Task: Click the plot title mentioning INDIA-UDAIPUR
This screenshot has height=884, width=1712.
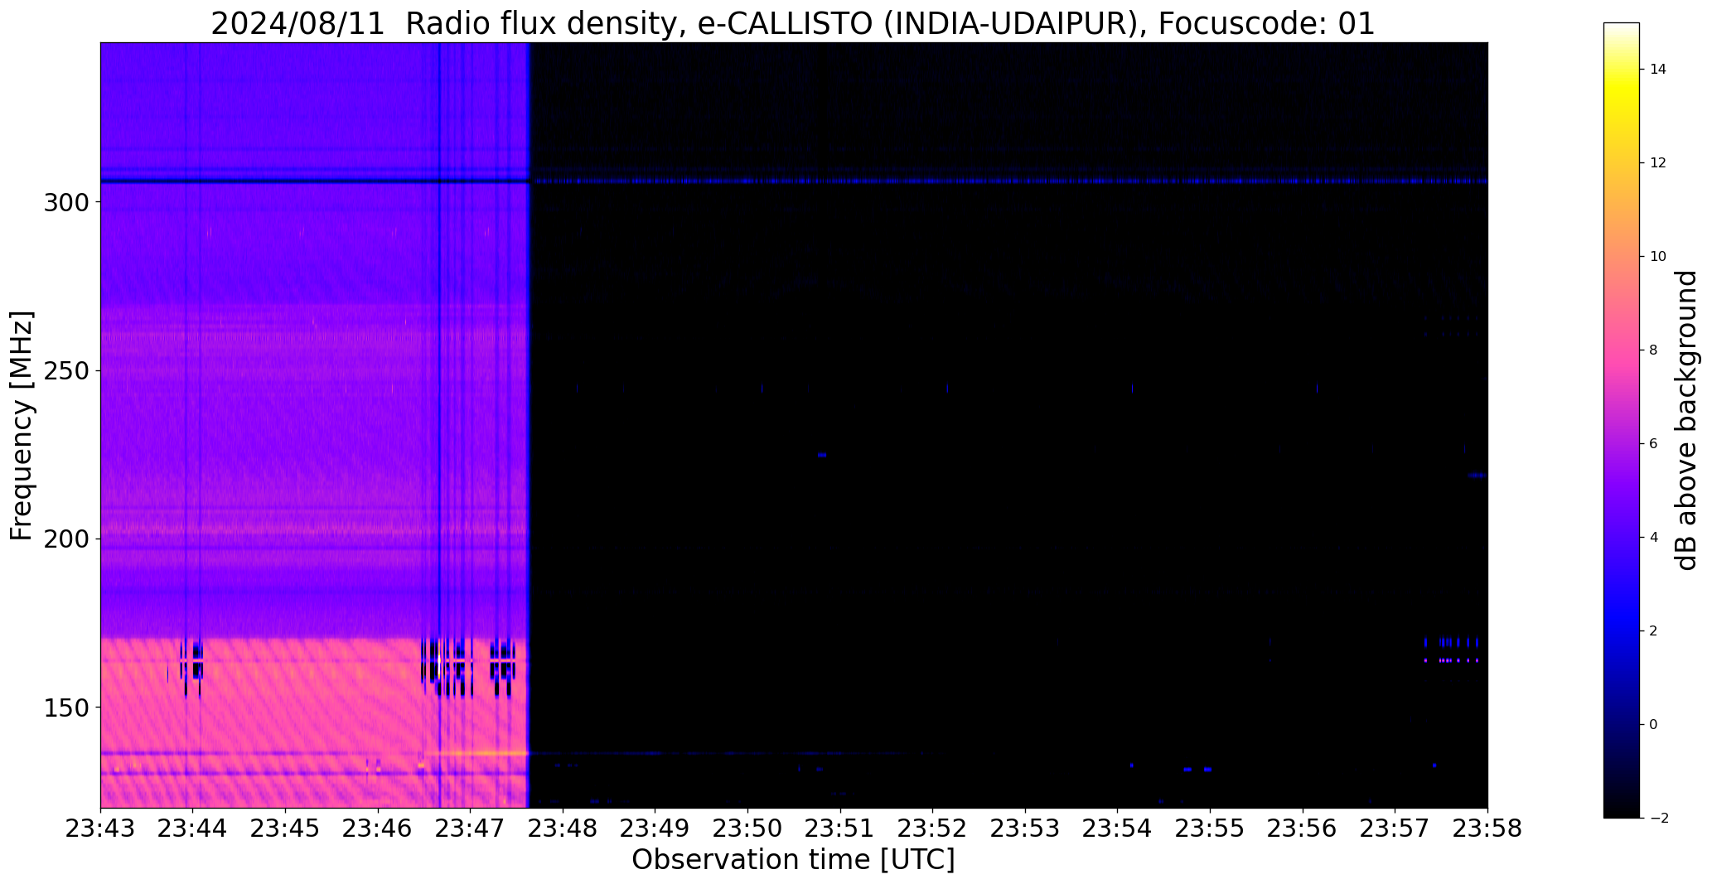Action: point(793,23)
